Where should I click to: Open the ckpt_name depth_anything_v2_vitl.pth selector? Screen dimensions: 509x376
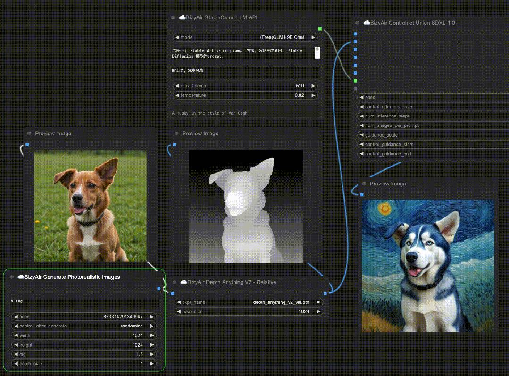248,302
